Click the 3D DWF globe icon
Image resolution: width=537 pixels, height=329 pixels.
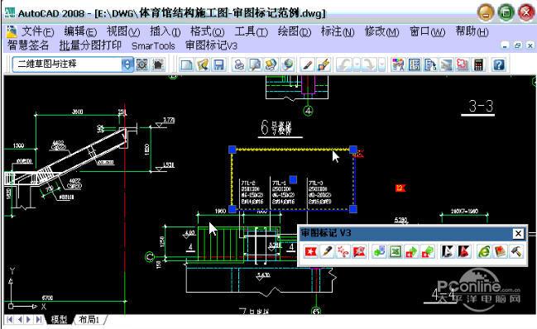288,64
